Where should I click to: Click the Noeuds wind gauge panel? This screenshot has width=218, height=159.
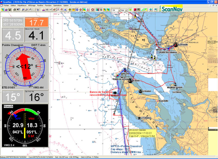25,126
